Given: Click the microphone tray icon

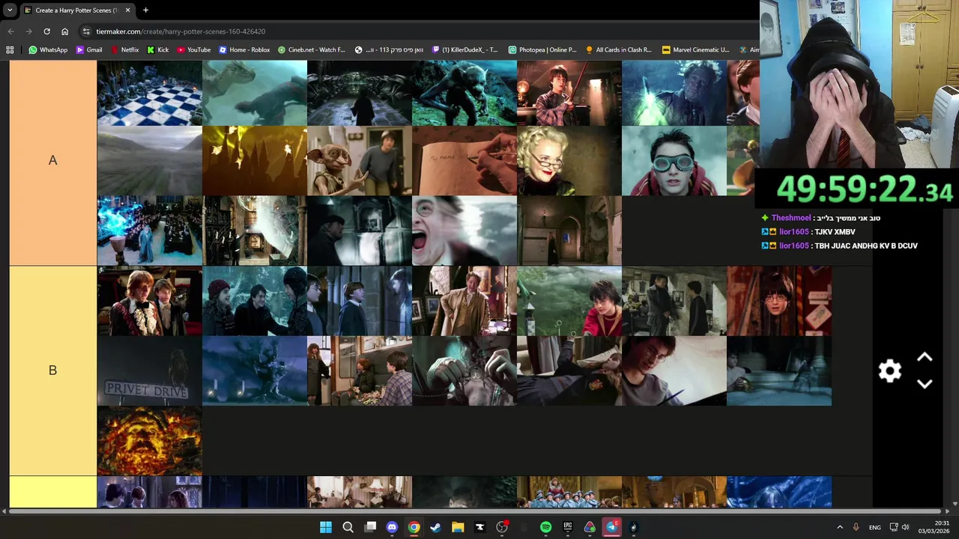Looking at the screenshot, I should (856, 527).
